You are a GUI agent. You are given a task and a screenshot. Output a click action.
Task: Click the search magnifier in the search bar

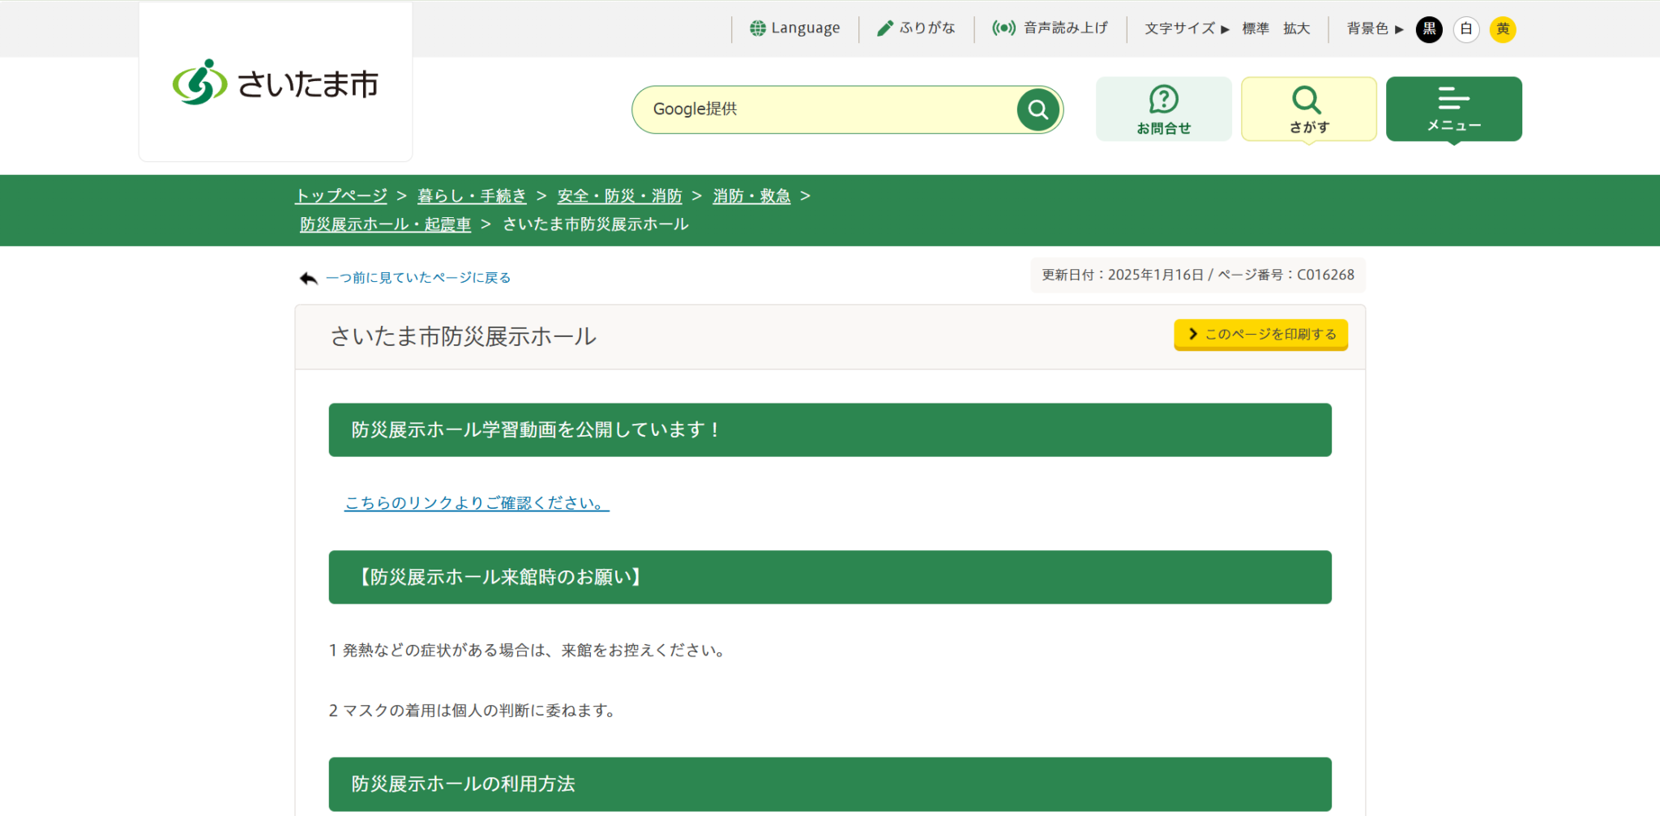tap(1037, 109)
